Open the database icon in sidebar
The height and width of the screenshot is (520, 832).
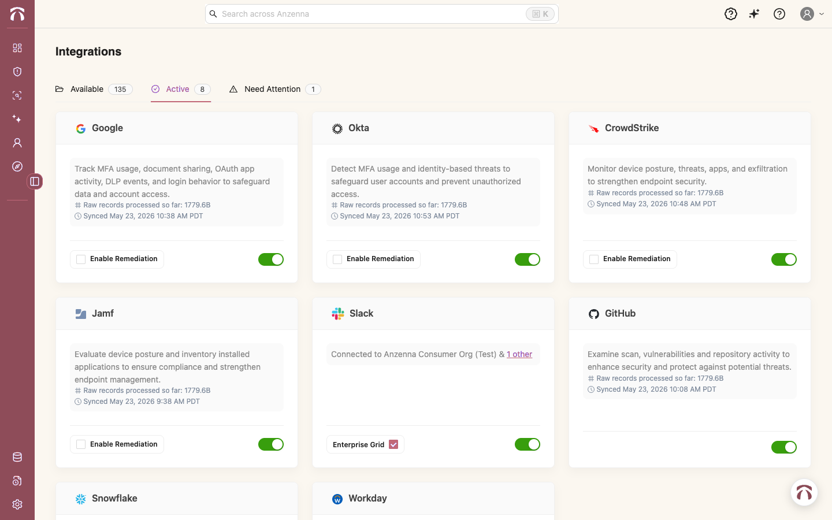click(x=17, y=457)
